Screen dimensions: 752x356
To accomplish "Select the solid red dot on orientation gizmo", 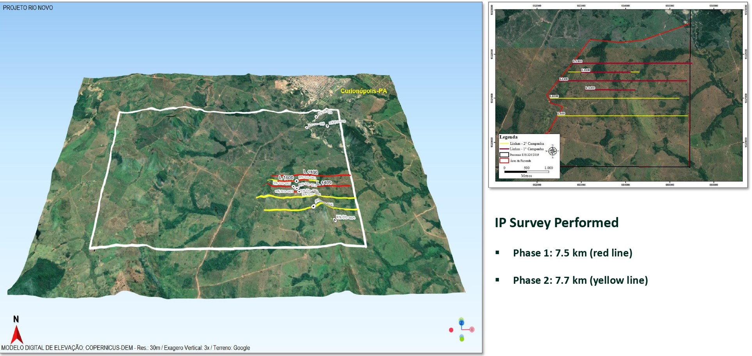I will click(451, 330).
